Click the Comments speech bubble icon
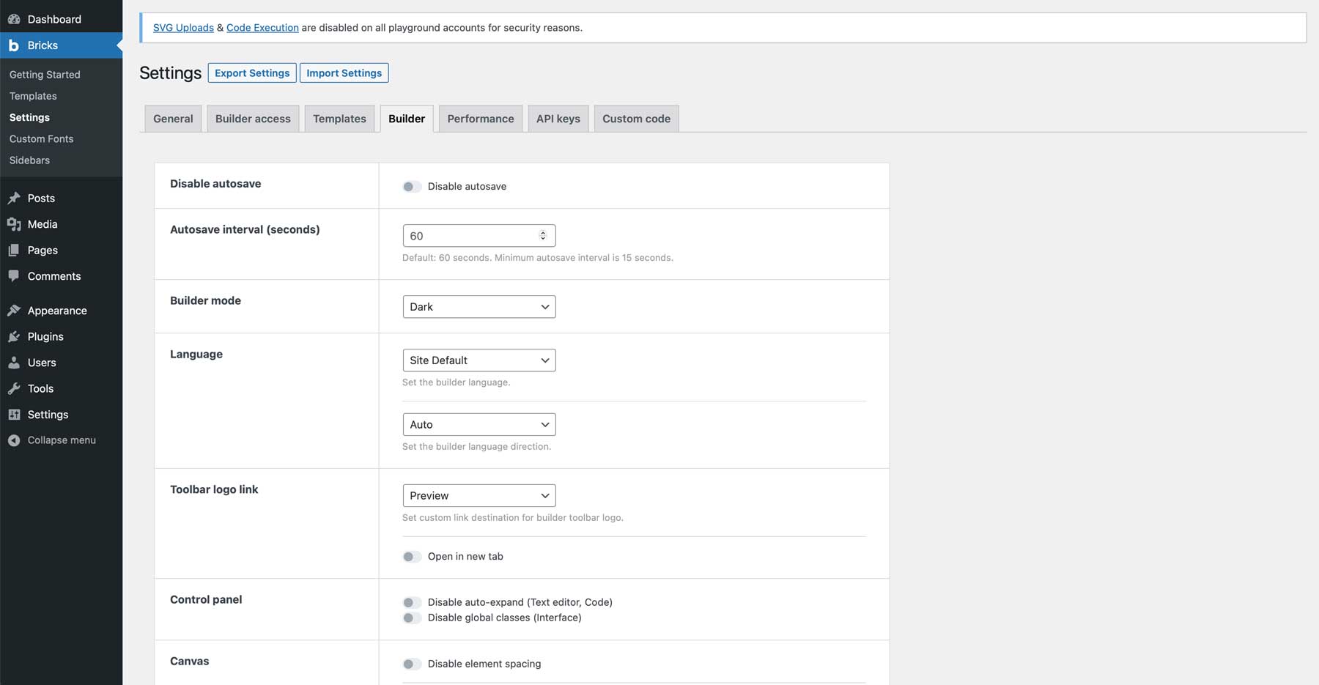The height and width of the screenshot is (685, 1319). pos(15,275)
